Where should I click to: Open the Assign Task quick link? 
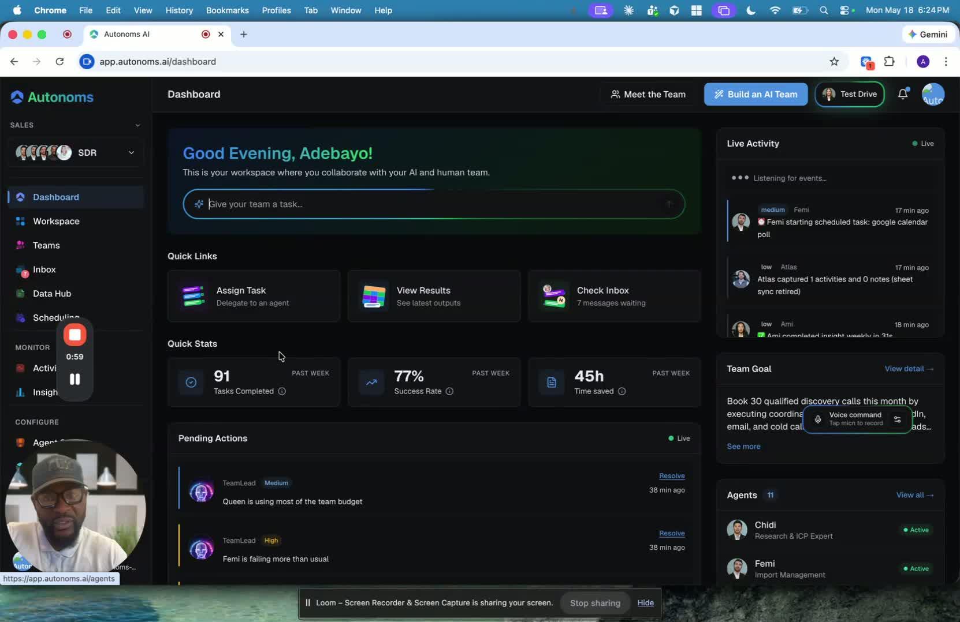coord(254,296)
